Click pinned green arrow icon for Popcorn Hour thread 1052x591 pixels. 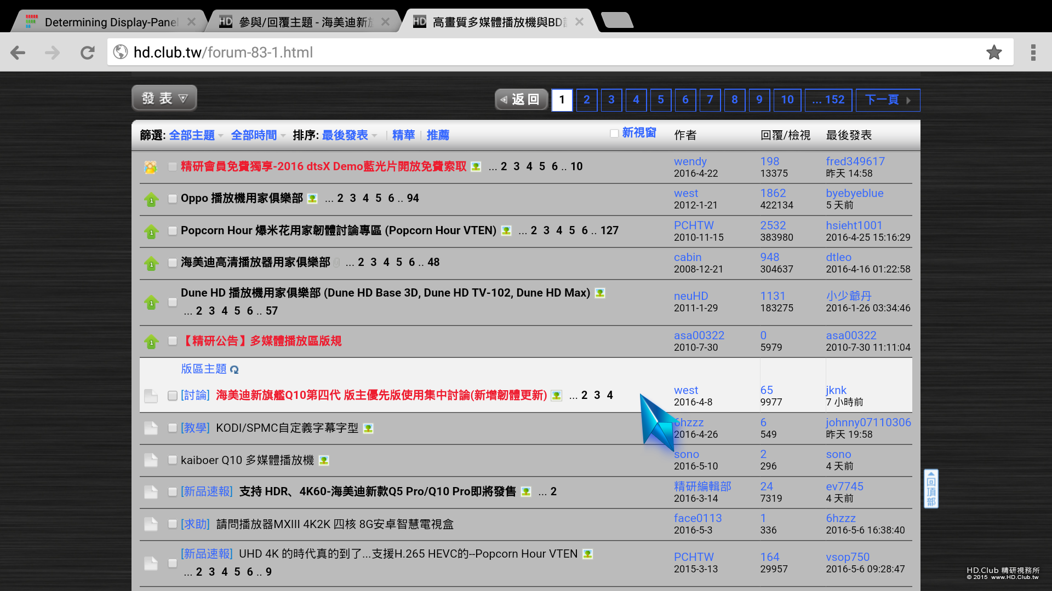pos(151,231)
